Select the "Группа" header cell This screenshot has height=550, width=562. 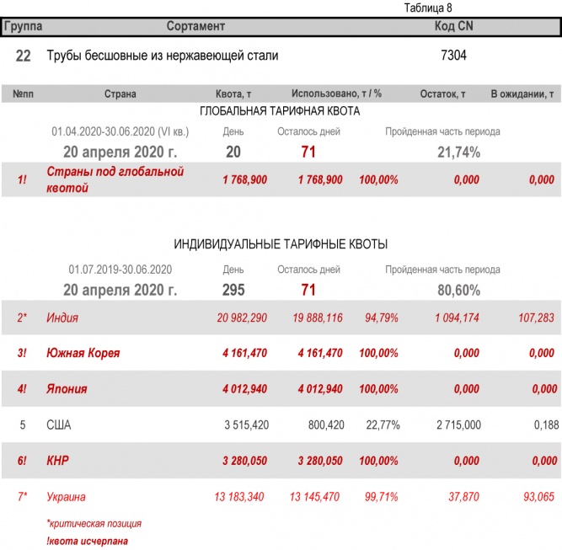point(24,26)
